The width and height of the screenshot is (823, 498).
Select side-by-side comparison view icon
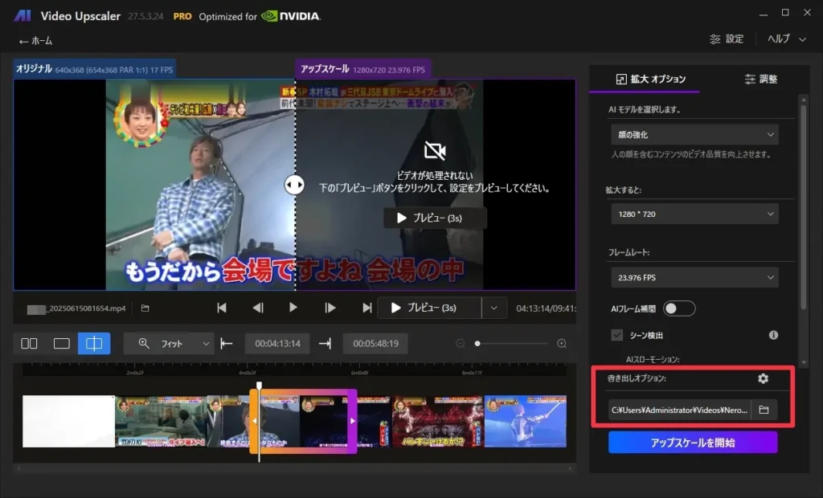29,344
